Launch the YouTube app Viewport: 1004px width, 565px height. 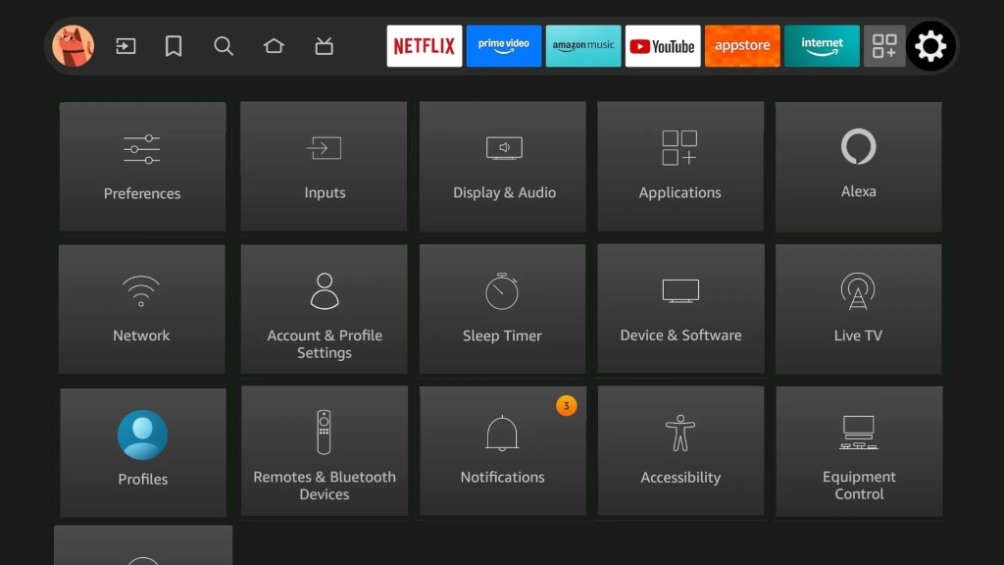pos(663,46)
